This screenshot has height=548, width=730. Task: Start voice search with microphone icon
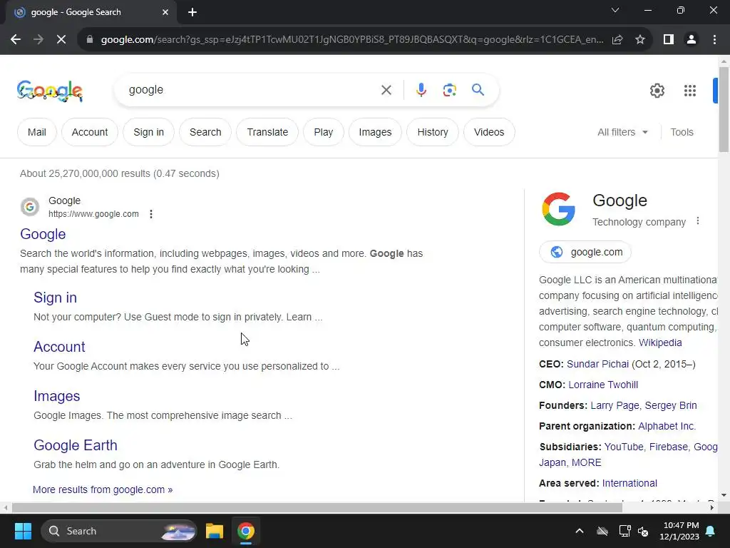pos(421,90)
